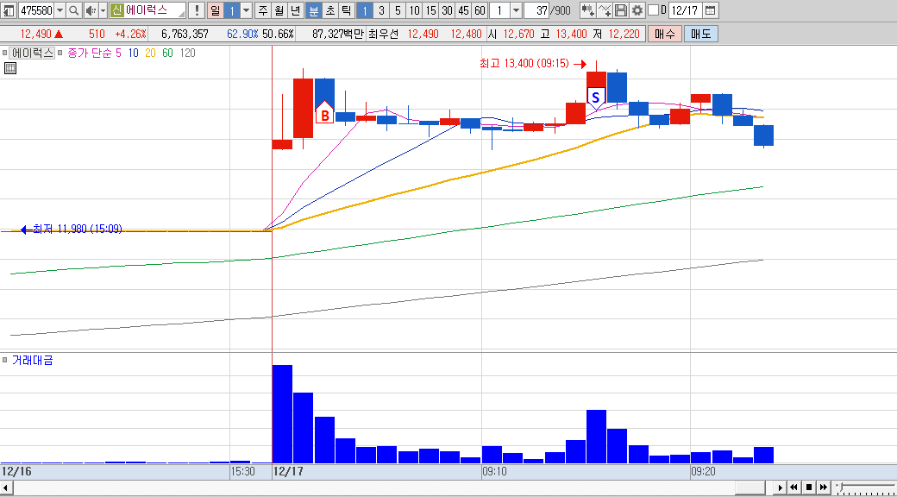Click the speaker sound alert icon
Screen dimensions: 897x497
[x=91, y=10]
